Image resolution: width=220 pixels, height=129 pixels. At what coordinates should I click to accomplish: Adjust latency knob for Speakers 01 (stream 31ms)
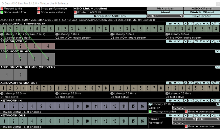[x=2, y=34]
